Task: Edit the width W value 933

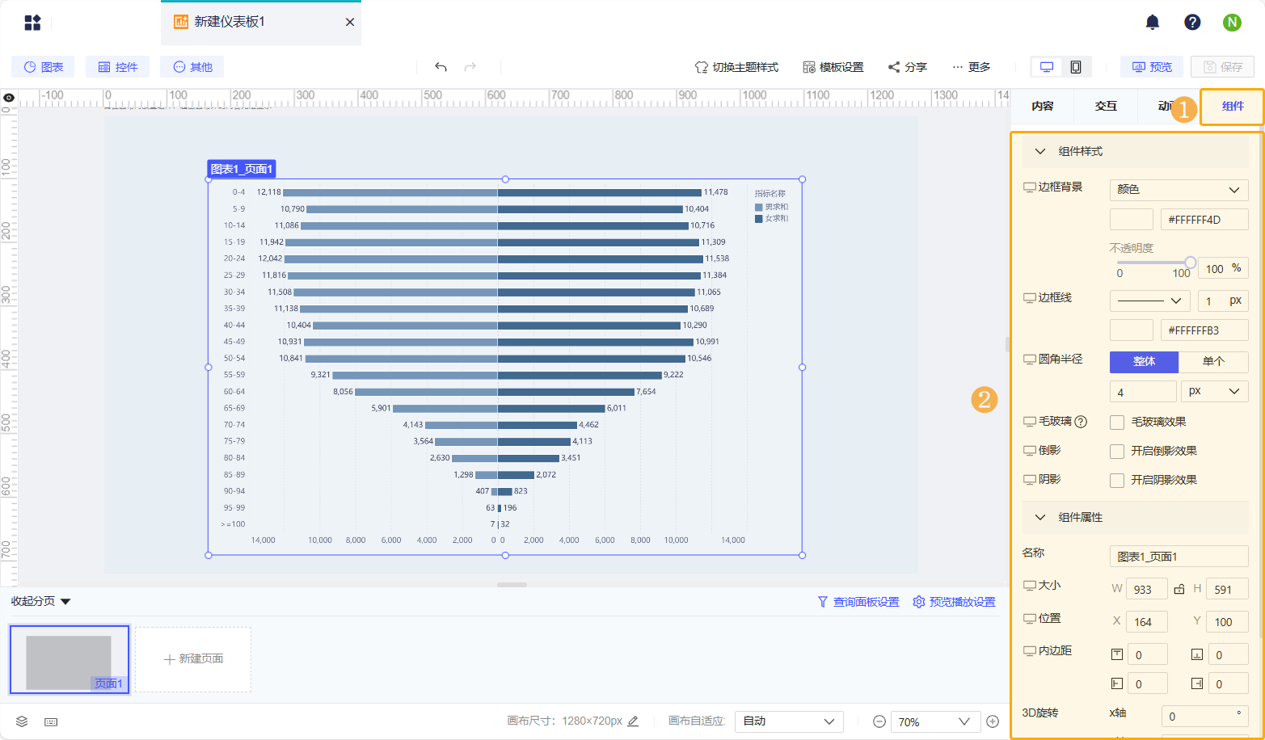Action: pos(1147,589)
